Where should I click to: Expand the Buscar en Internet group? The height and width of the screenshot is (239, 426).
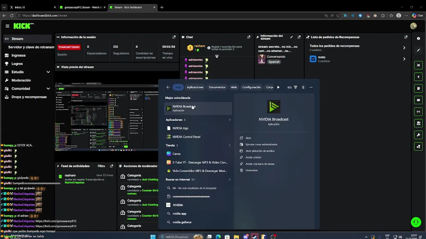click(229, 180)
